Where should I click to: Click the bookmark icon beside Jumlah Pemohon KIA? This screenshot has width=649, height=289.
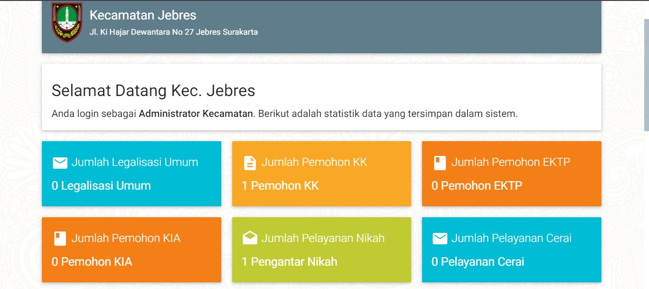59,239
